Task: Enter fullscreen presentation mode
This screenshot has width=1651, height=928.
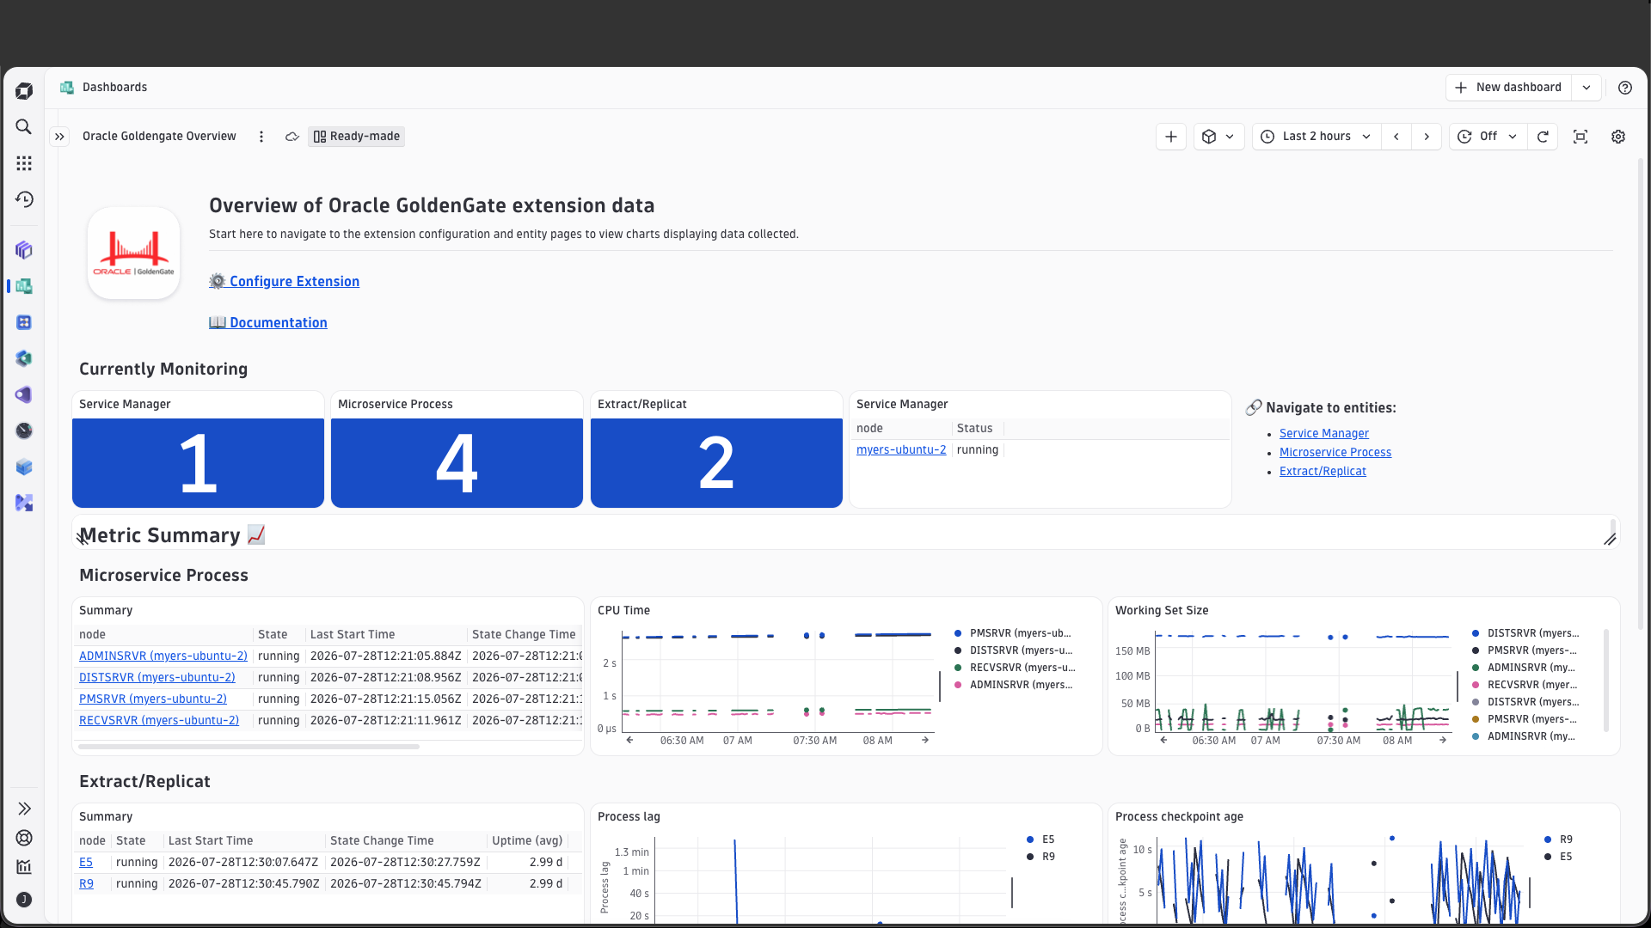Action: coord(1580,137)
